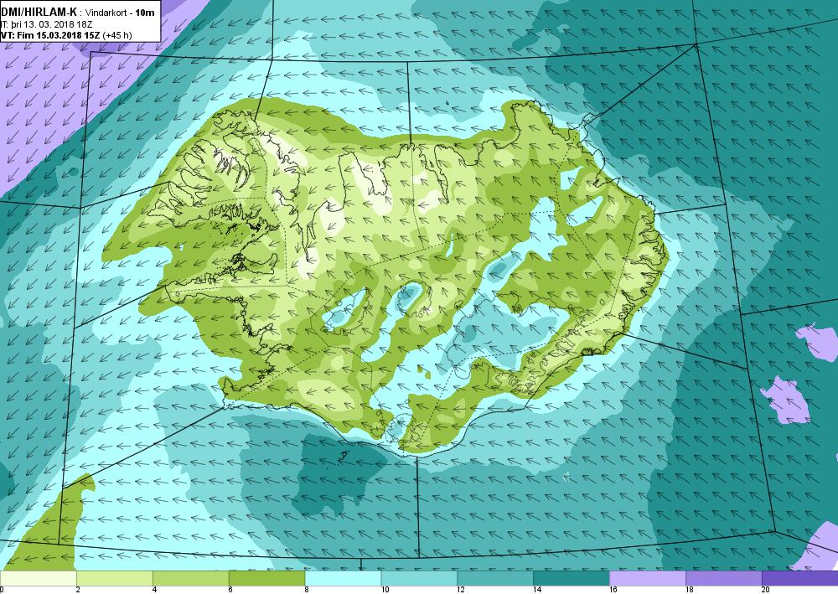Click the legend tick label '10'
Viewport: 838px width, 594px height.
[x=385, y=590]
